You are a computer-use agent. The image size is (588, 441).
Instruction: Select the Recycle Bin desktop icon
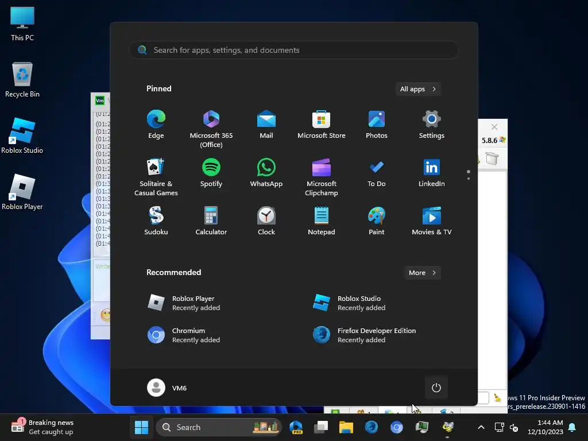coord(22,79)
